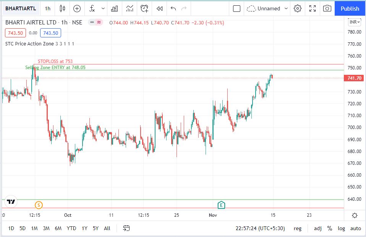This screenshot has height=237, width=366.
Task: Select the 1M date range
Action: (x=34, y=228)
